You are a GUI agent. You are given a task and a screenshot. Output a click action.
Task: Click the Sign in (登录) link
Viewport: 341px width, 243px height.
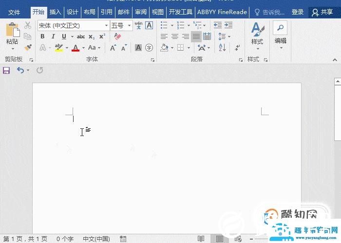coord(298,12)
